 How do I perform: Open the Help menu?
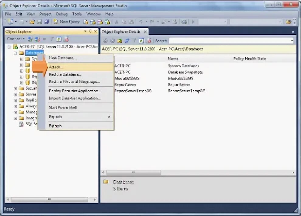[109, 14]
